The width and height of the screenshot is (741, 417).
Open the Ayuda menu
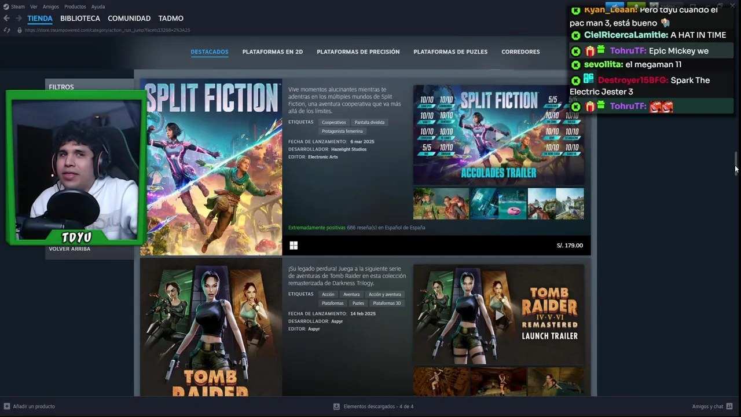pos(98,7)
